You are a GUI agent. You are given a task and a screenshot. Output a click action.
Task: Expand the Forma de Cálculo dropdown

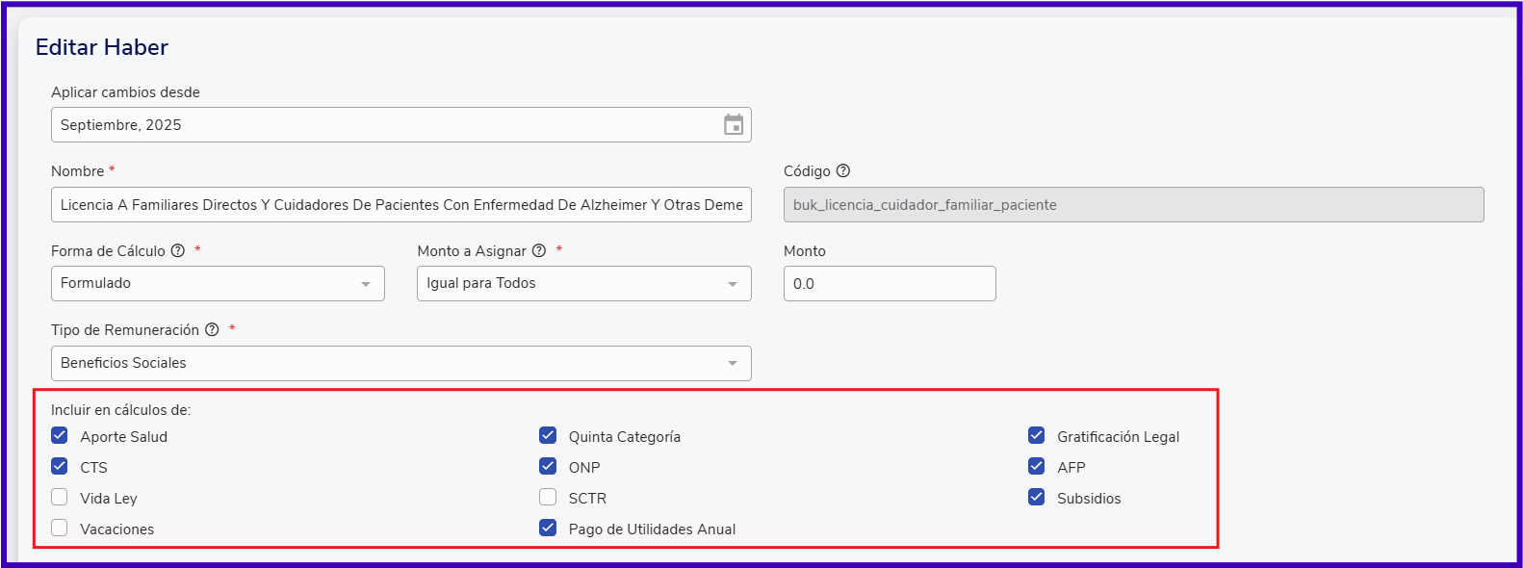coord(218,284)
